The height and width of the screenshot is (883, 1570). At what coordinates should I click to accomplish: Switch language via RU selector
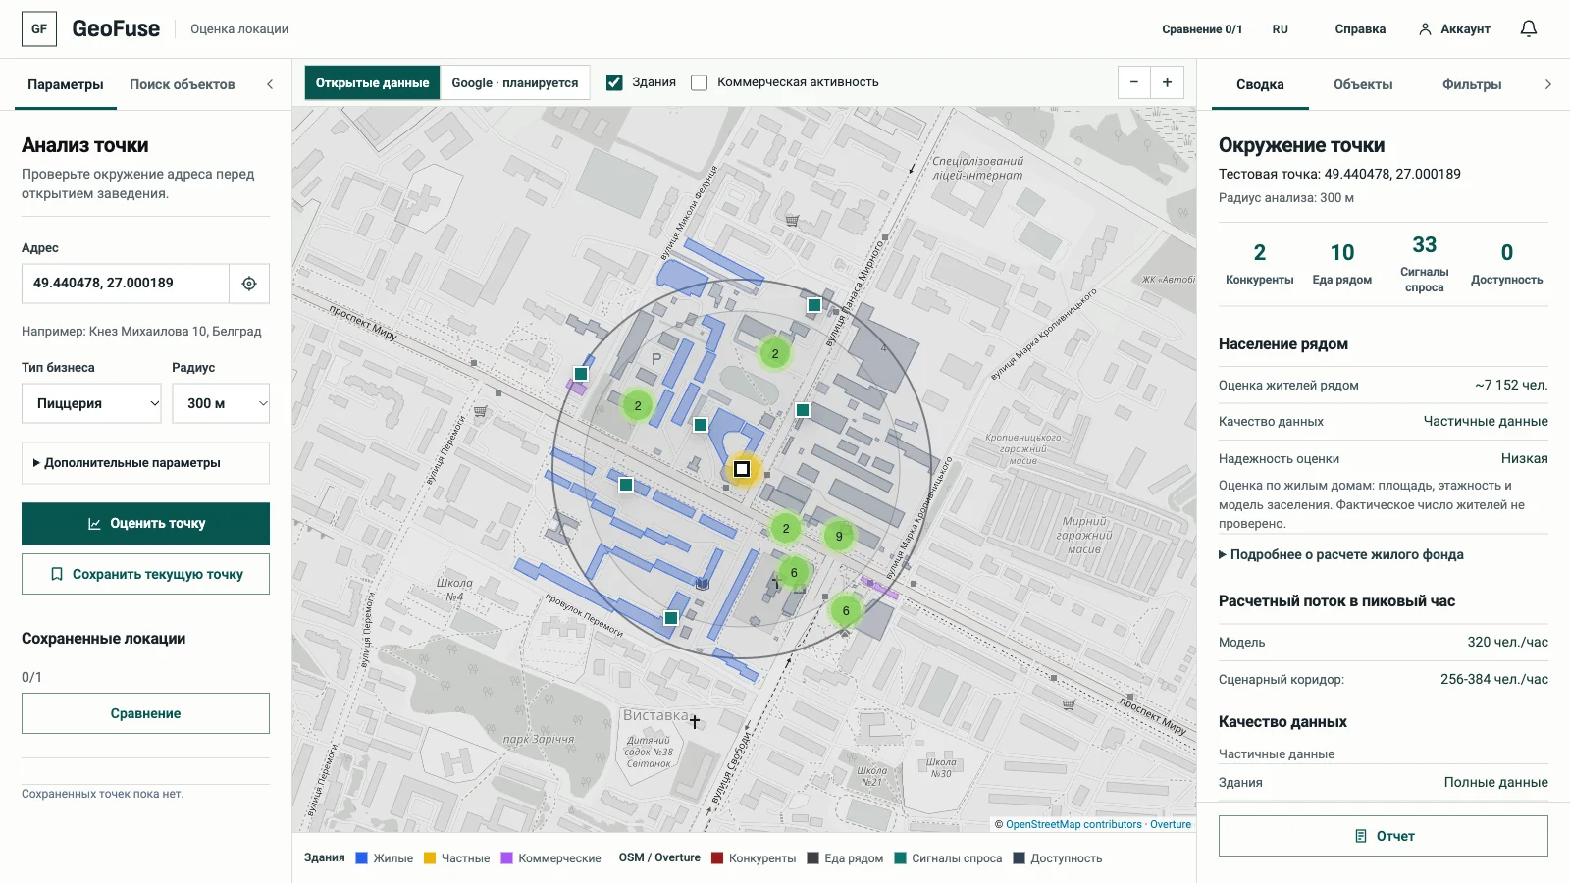pos(1281,29)
